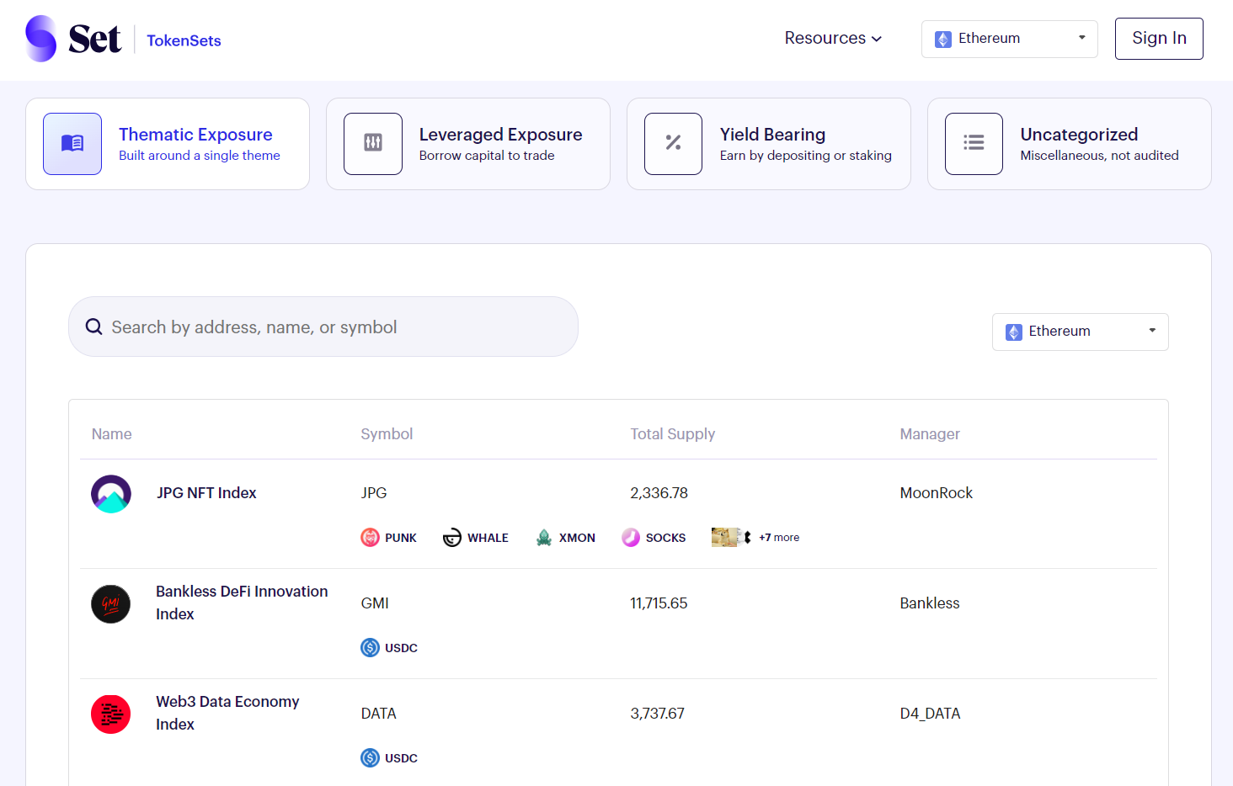Click the JPG NFT Index logo
1233x786 pixels.
click(x=111, y=494)
